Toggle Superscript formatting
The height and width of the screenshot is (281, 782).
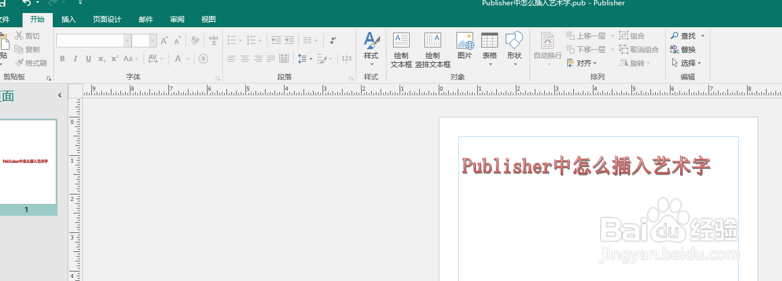[114, 59]
